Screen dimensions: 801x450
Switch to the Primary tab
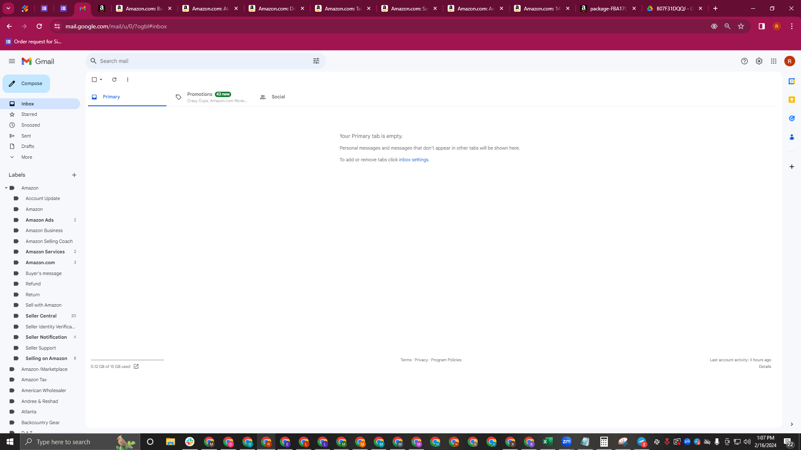point(127,97)
